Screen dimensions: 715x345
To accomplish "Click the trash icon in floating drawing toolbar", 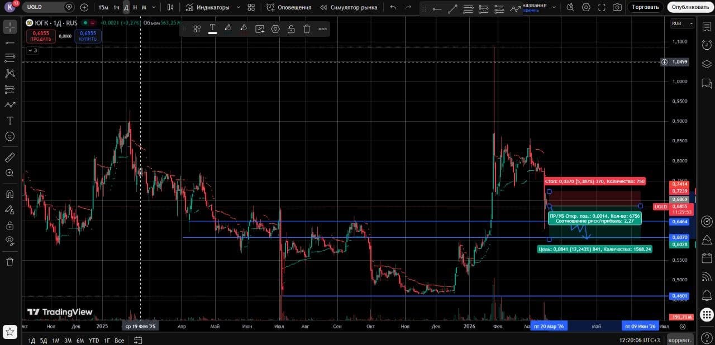I will click(307, 29).
